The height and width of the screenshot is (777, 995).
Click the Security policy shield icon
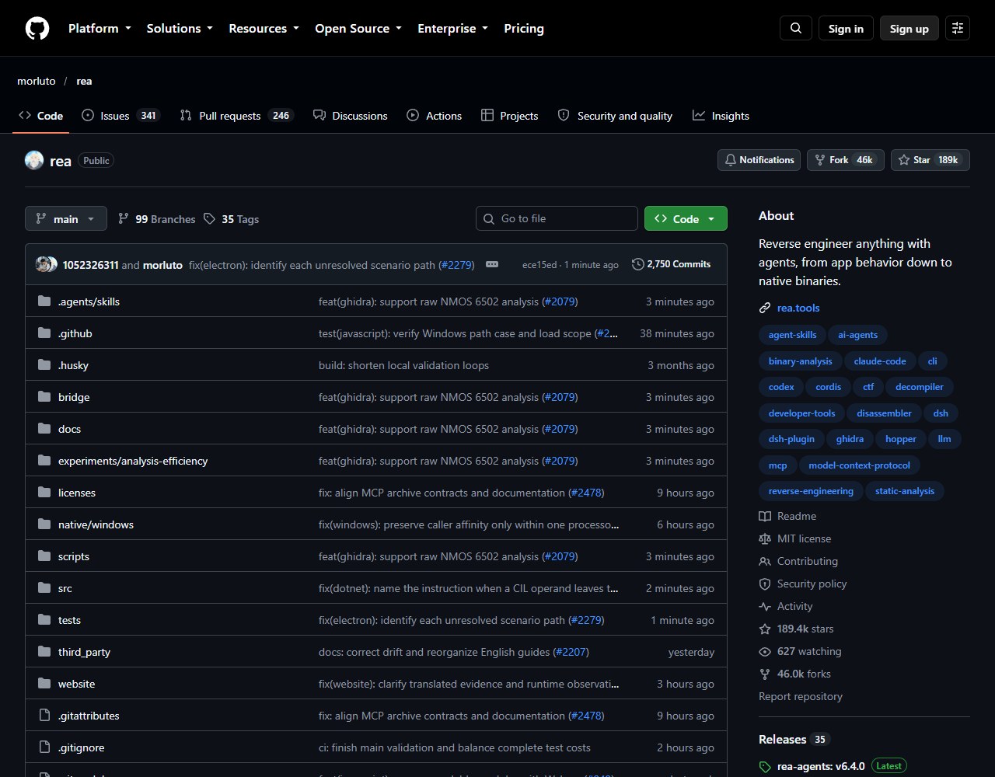click(765, 584)
